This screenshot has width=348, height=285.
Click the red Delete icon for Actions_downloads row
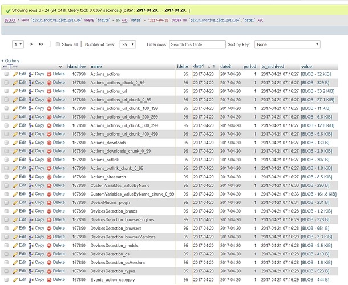pyautogui.click(x=49, y=142)
